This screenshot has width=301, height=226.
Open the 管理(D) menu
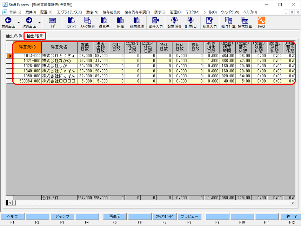pyautogui.click(x=175, y=12)
